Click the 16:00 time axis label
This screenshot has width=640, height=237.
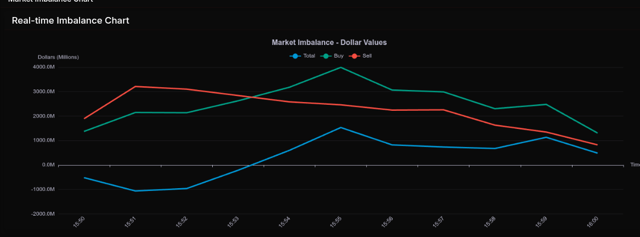click(x=592, y=222)
